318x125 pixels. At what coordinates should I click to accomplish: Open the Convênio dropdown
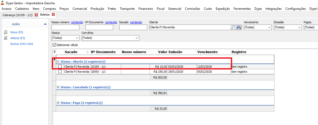pos(137,38)
